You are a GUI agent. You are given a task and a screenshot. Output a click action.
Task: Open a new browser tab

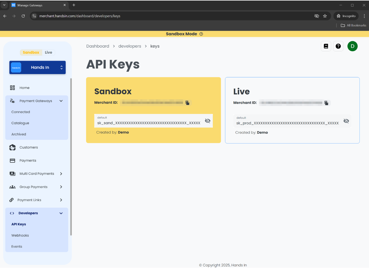tap(74, 5)
